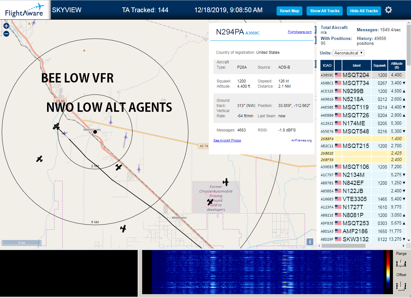
Task: Select the MSQT215 table row
Action: tap(363, 146)
